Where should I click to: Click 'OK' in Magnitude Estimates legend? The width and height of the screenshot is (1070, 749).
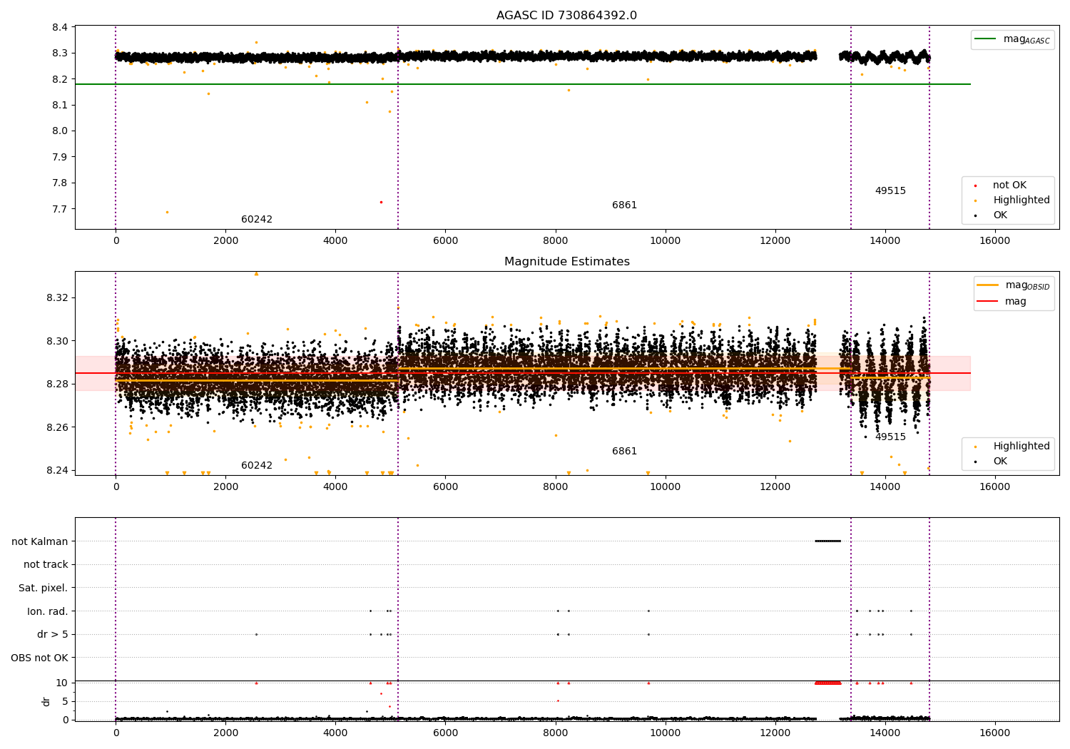coord(1000,462)
